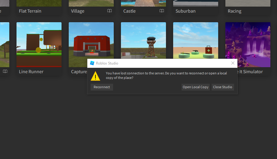Select the Racing template label
This screenshot has height=159, width=277.
(x=234, y=11)
